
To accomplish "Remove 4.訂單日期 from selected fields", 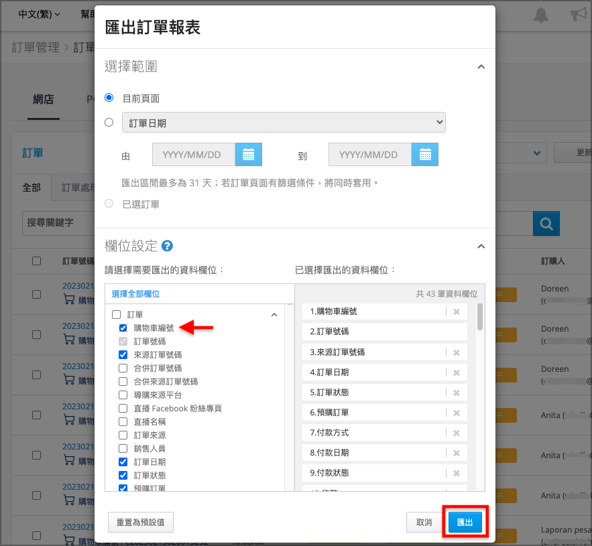I will click(456, 372).
